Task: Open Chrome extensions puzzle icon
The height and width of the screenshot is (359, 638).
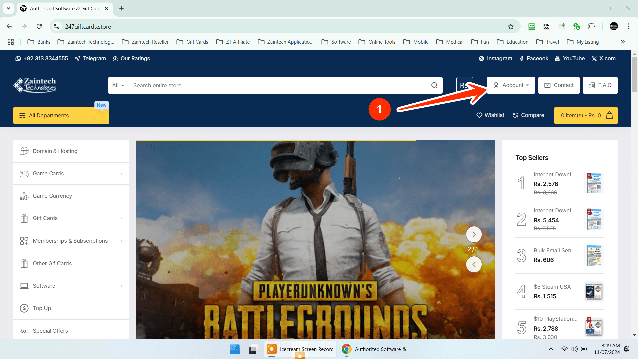Action: tap(592, 26)
